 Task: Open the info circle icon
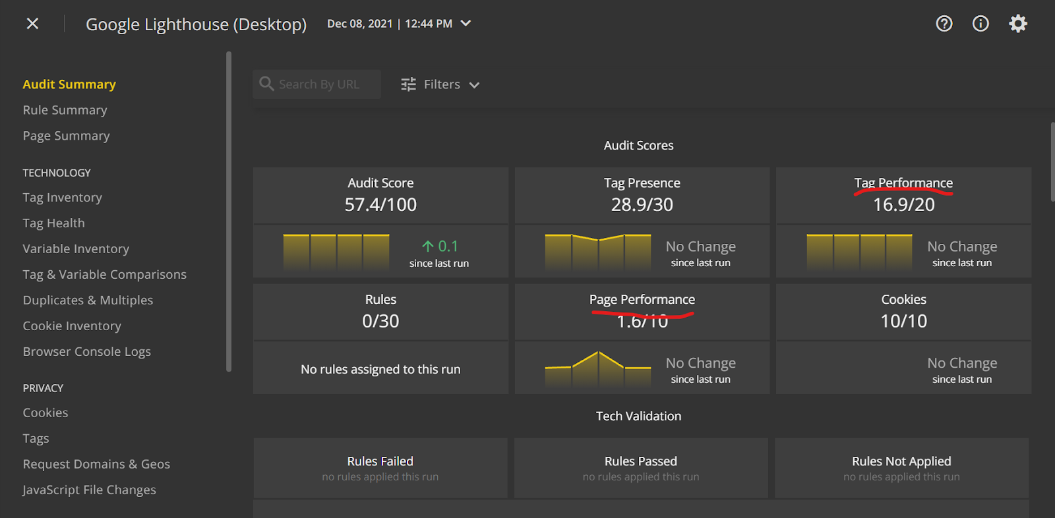[980, 24]
